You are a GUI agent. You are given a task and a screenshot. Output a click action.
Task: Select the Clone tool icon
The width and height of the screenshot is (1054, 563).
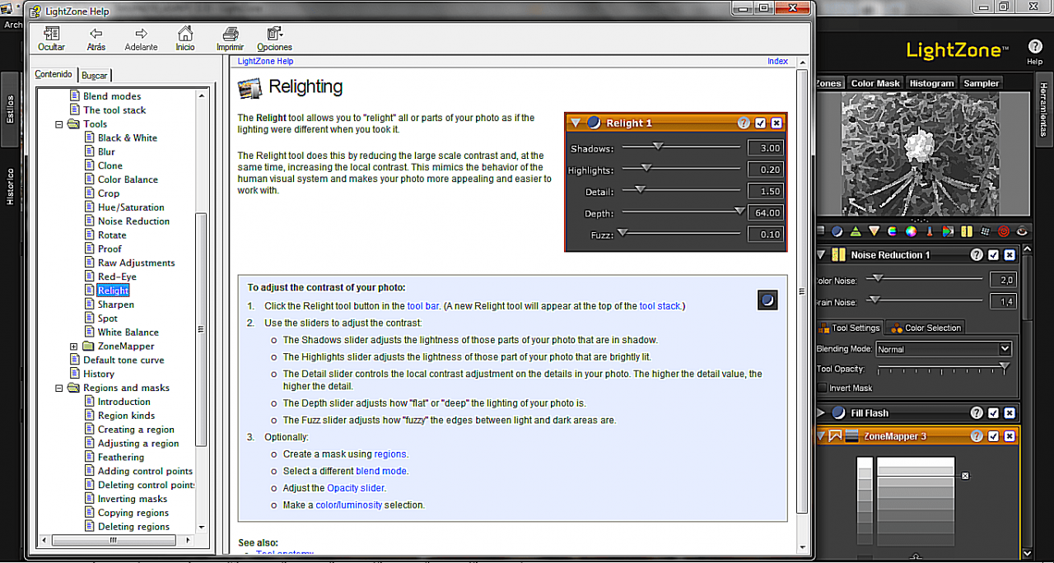coord(986,231)
